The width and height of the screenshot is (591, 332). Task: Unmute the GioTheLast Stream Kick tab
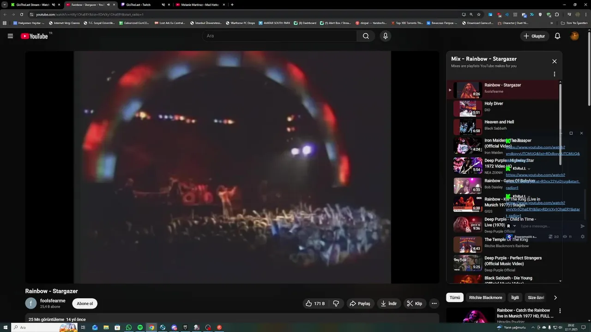click(54, 5)
